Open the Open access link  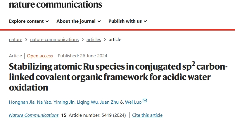(40, 56)
